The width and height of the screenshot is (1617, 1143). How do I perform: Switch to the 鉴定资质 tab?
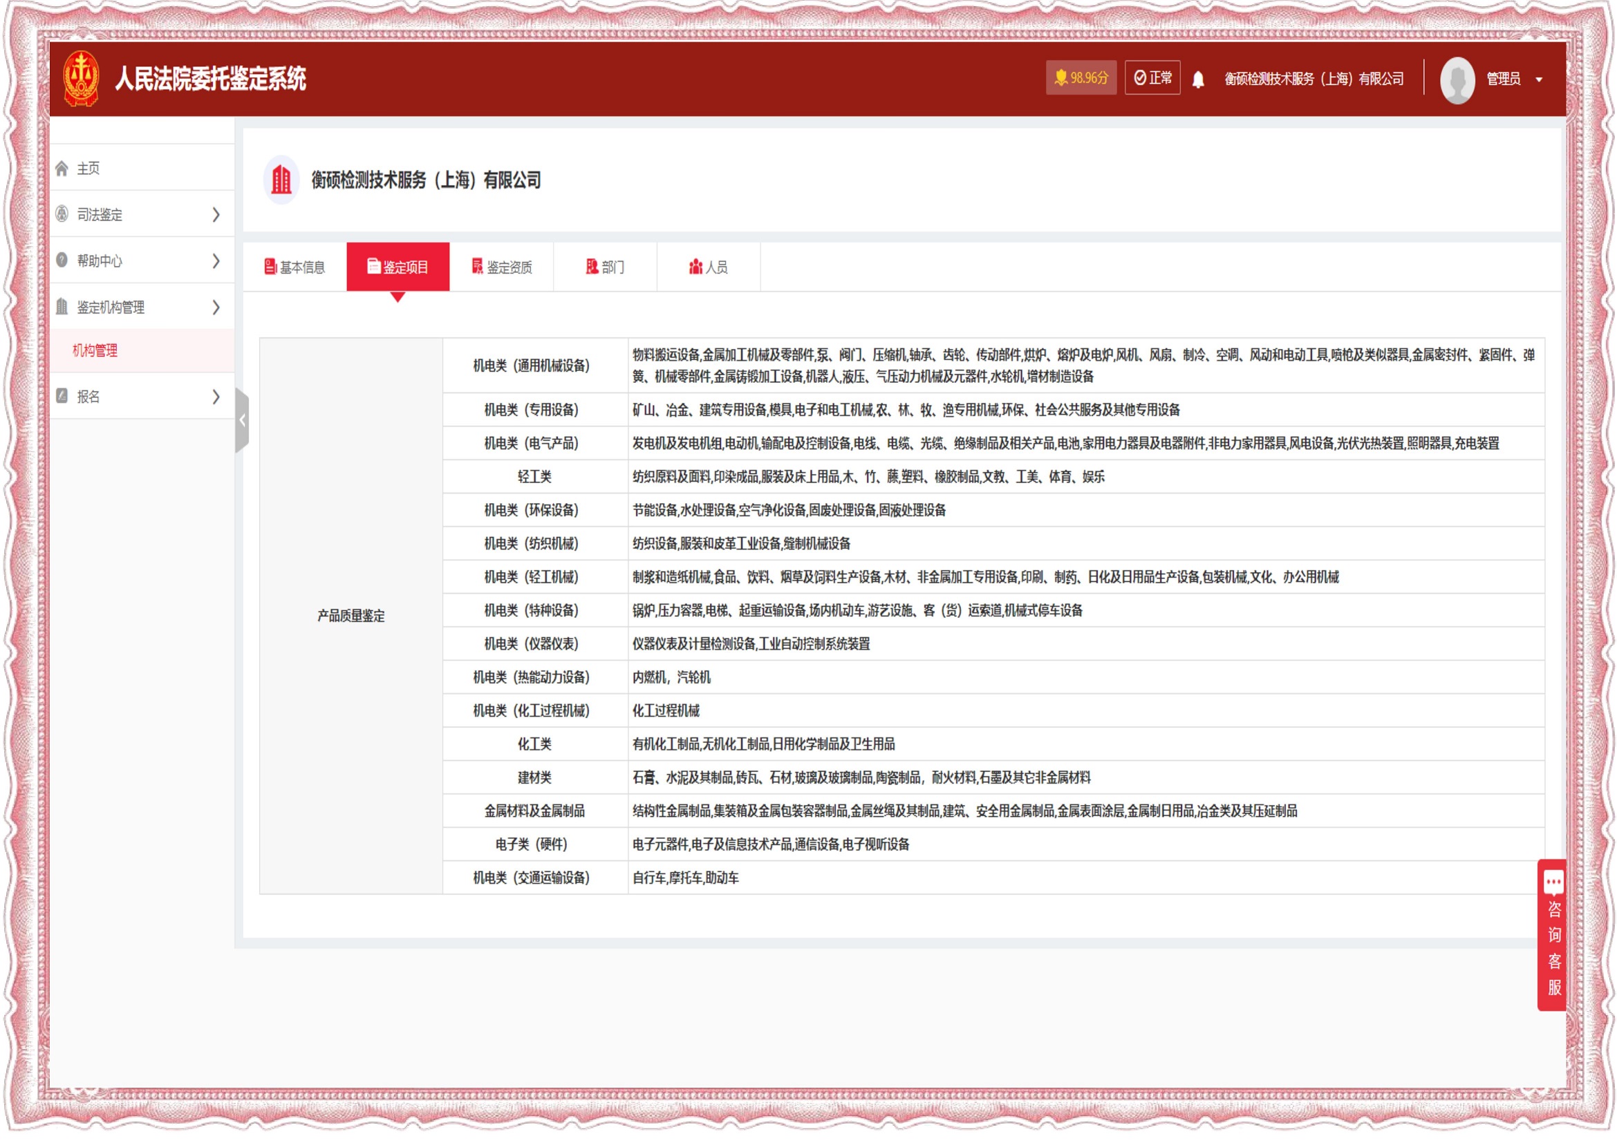click(x=501, y=267)
